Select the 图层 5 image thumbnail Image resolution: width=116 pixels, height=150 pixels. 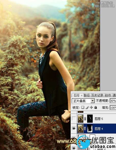pos(81,119)
